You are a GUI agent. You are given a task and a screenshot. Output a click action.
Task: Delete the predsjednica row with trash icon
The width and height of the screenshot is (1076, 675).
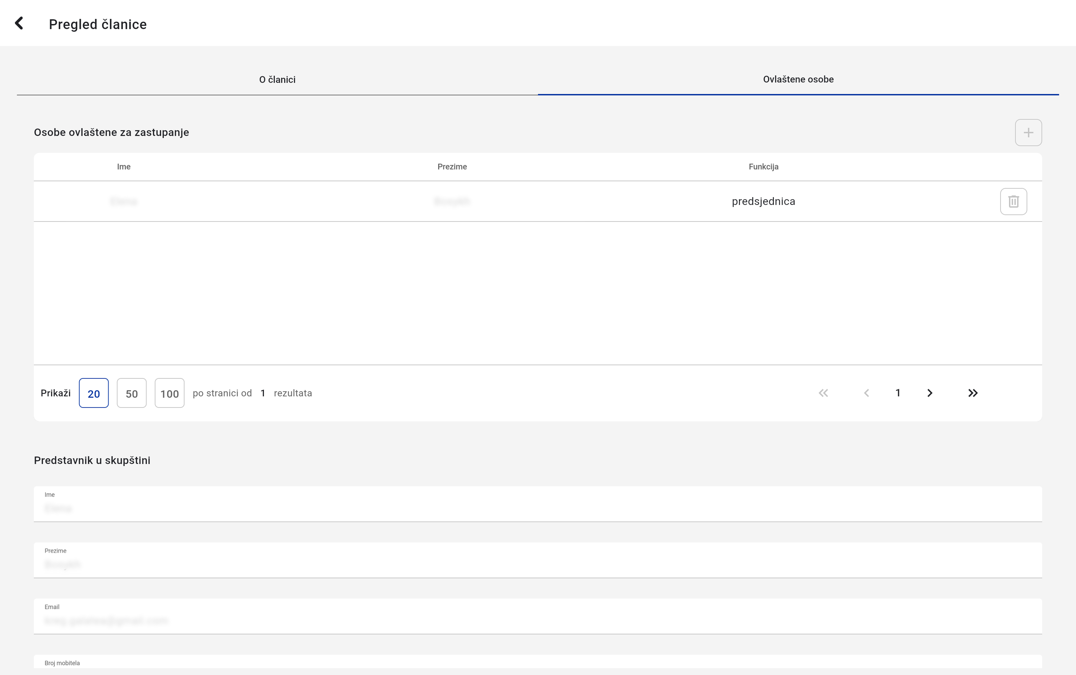tap(1013, 201)
